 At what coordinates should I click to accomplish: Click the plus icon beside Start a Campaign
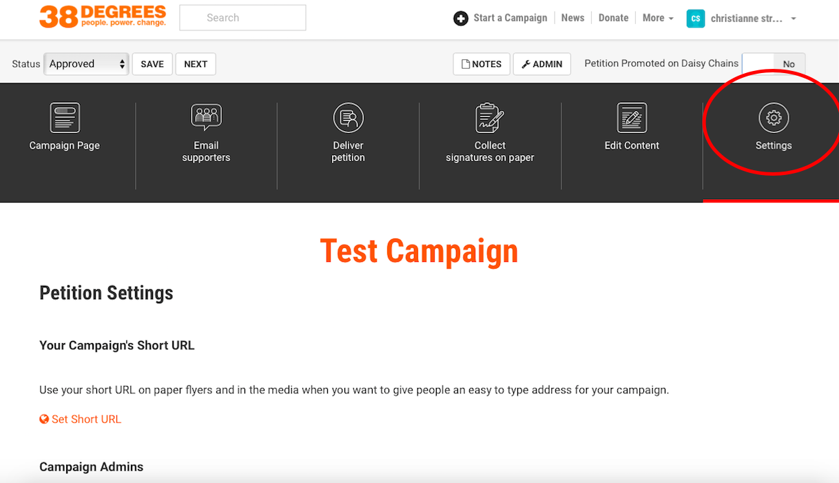pos(461,19)
